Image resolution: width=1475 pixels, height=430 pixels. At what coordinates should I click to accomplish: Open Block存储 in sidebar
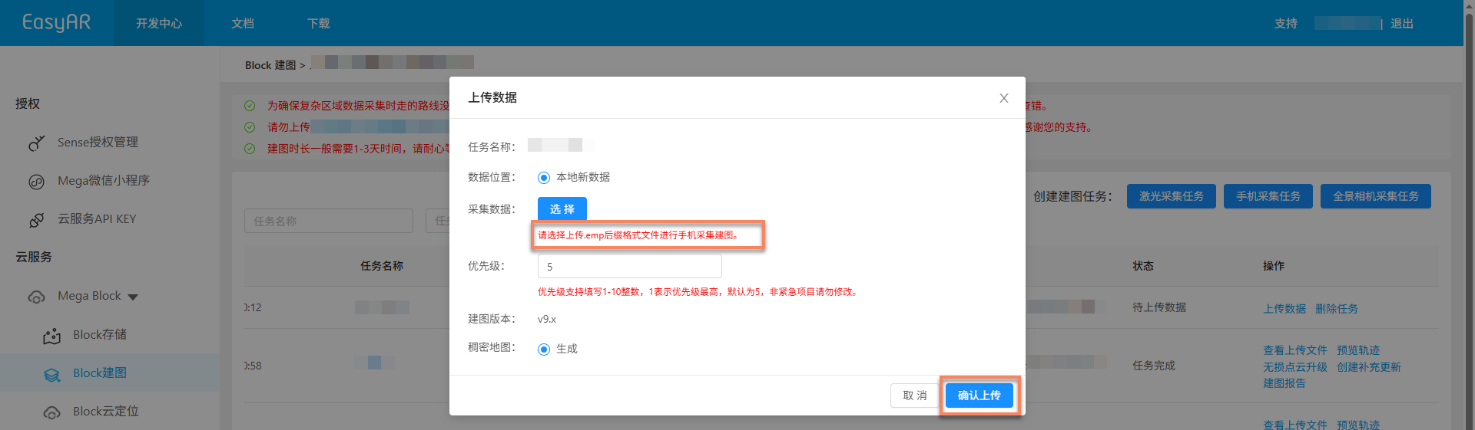coord(100,335)
